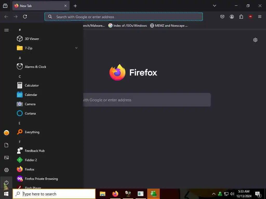Open File Explorer on the taskbar

102,194
